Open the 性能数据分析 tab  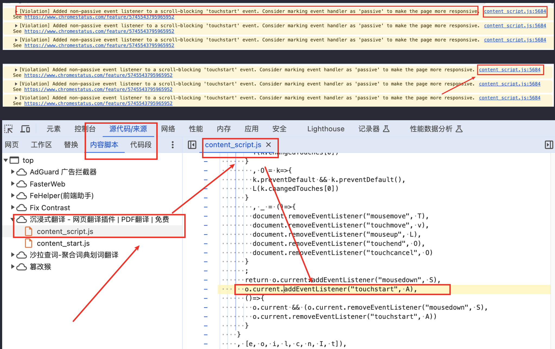point(436,129)
